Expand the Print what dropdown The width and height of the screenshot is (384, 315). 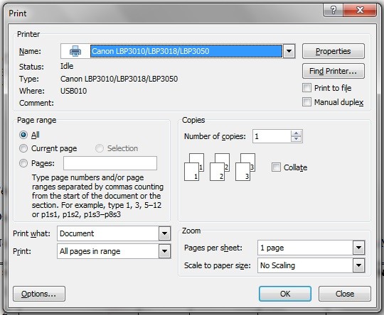(164, 233)
